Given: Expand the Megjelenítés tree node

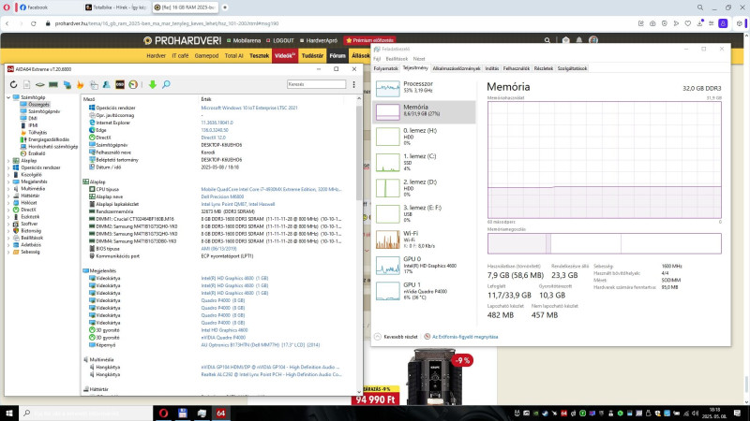Looking at the screenshot, I should point(8,181).
